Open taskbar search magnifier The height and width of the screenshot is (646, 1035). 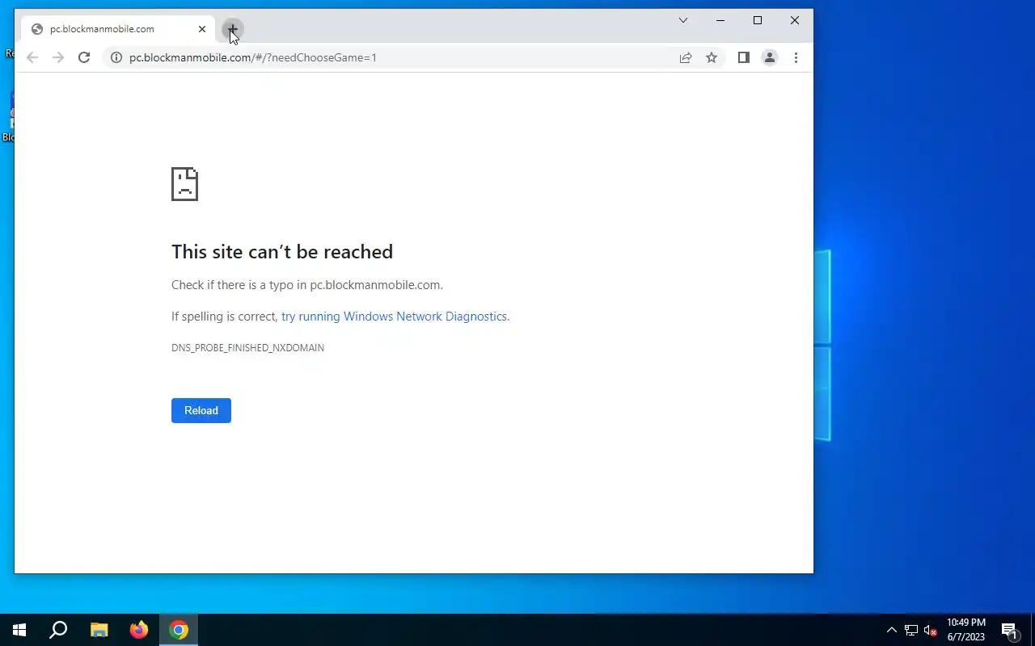tap(58, 630)
